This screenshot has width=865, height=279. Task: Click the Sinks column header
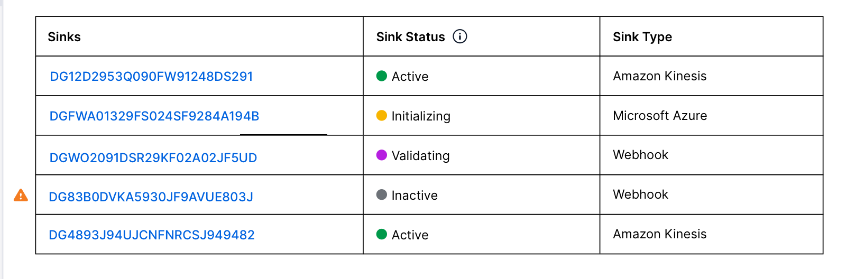[64, 37]
